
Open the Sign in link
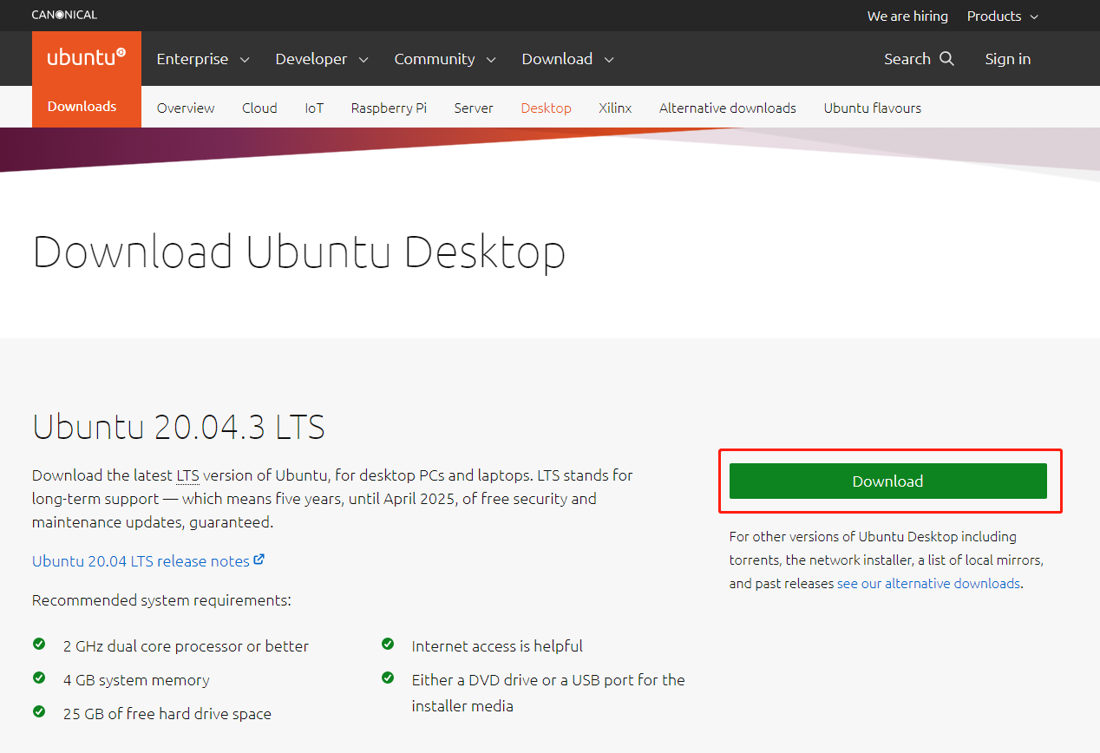[1008, 59]
